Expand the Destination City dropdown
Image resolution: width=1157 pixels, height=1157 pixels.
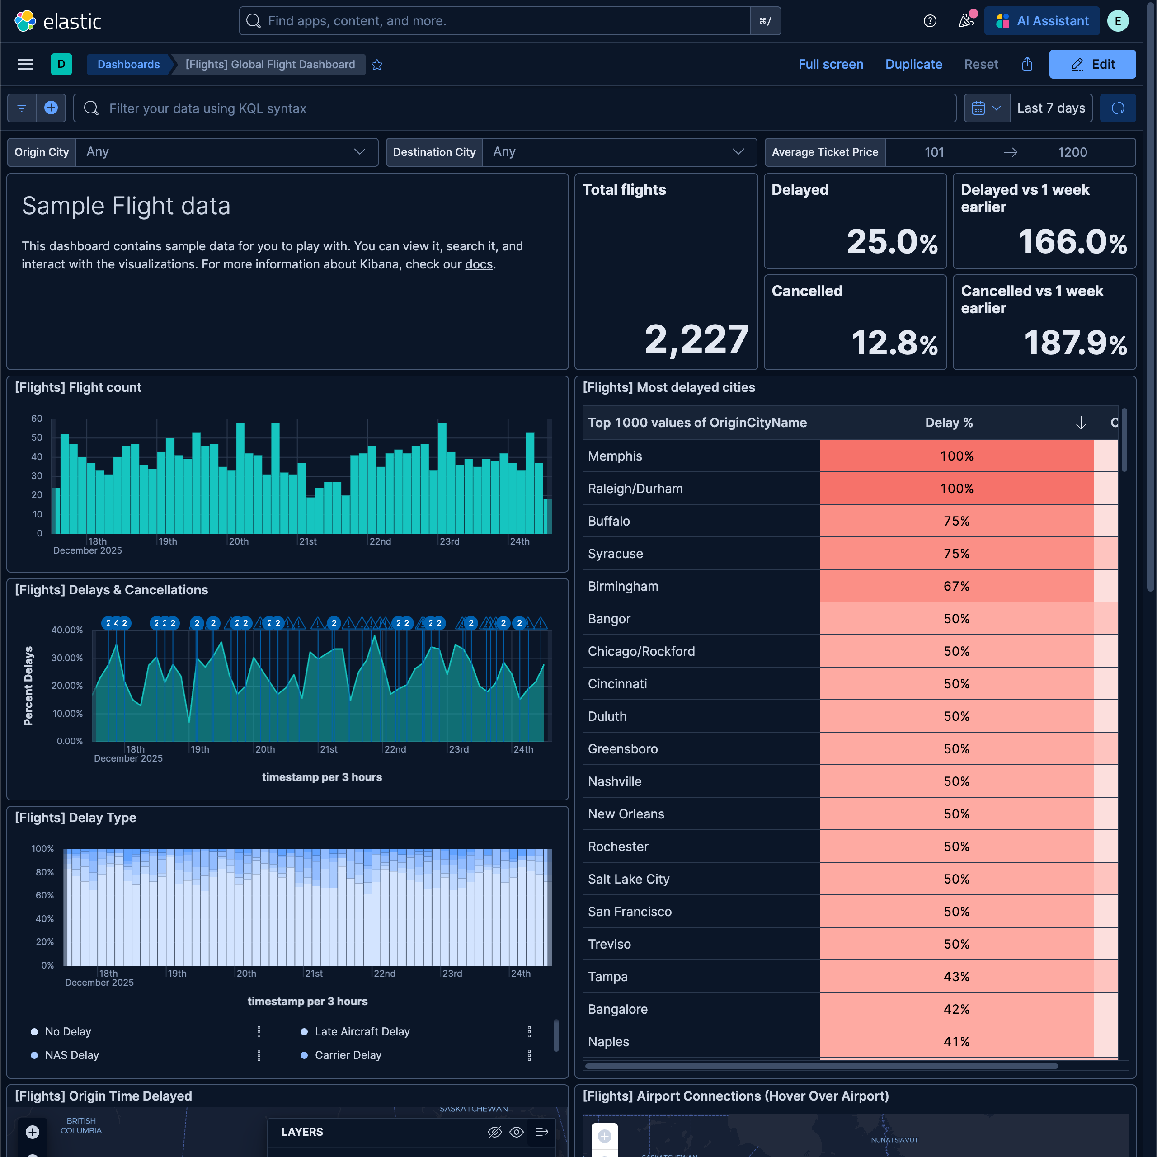(738, 152)
